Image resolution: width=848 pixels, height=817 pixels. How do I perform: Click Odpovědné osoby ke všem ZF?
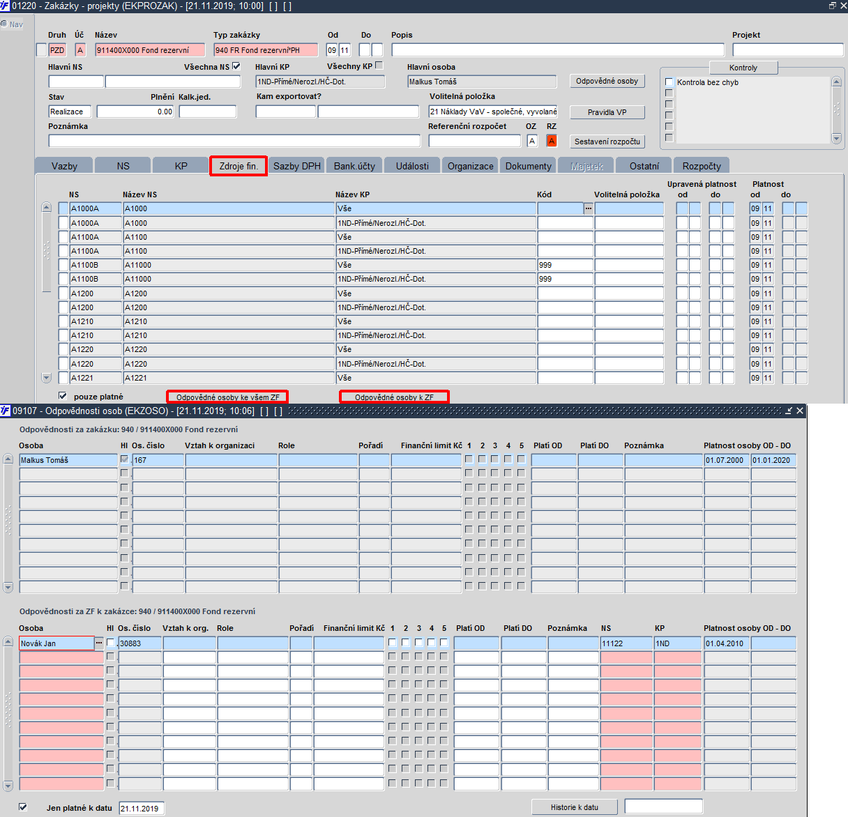coord(227,397)
